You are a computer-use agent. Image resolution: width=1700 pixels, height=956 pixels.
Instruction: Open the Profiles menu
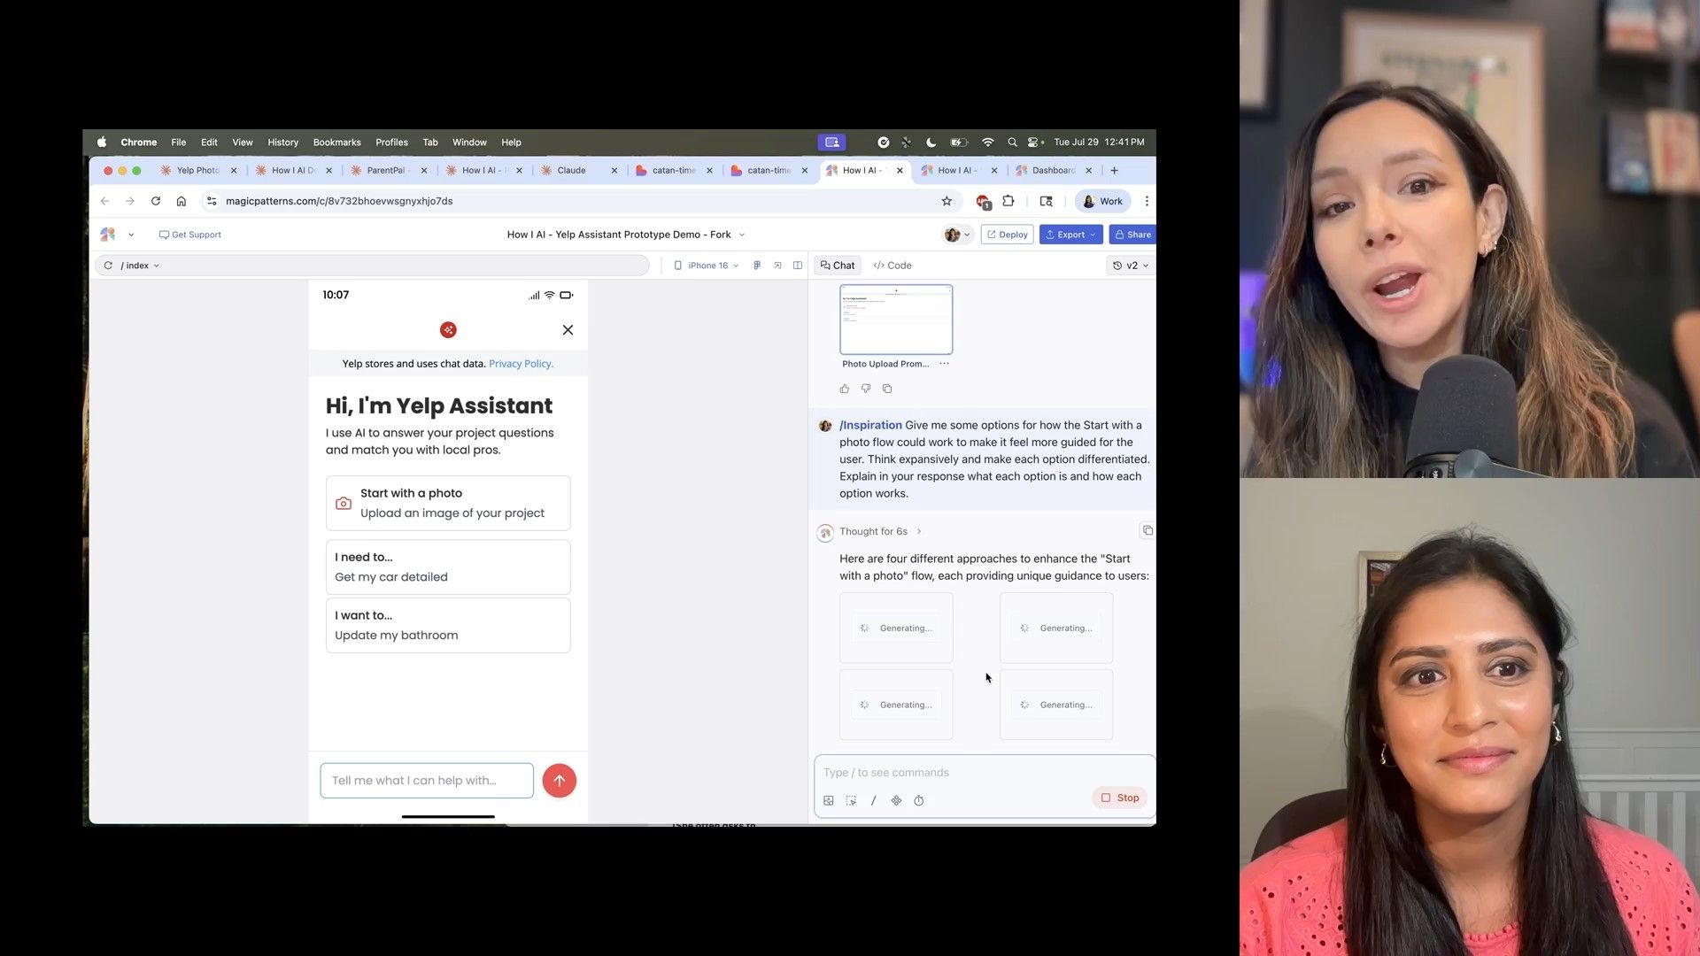pos(391,142)
